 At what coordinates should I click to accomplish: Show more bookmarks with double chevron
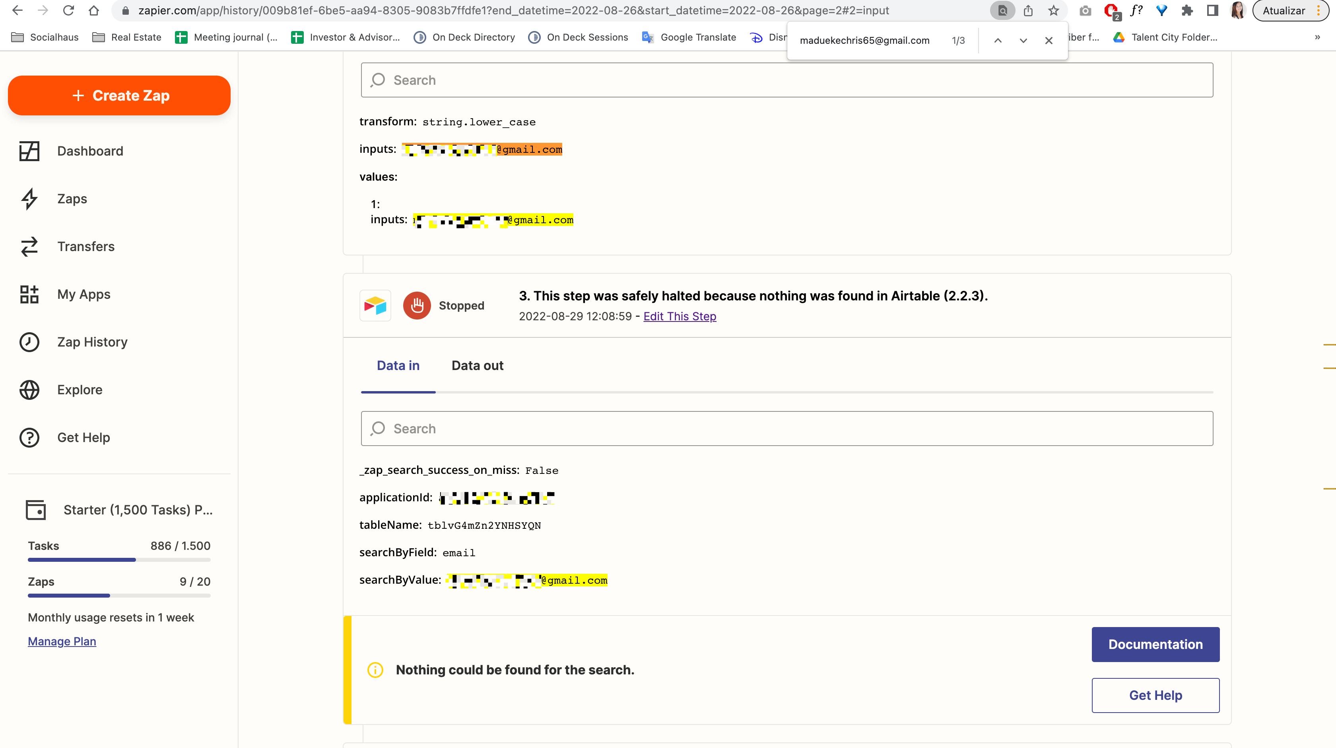1317,37
